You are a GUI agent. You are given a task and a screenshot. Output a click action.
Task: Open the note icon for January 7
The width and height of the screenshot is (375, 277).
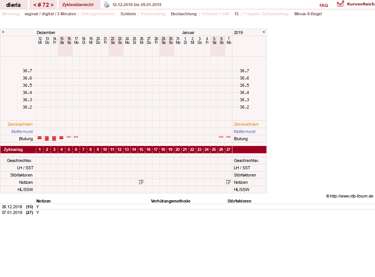point(228,182)
